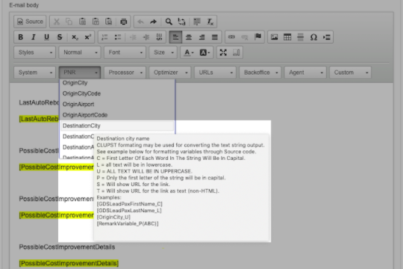403x269 pixels.
Task: Collapse the PNR variables dropdown
Action: [x=80, y=72]
